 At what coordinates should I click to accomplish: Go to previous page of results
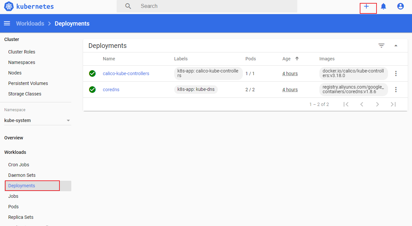362,104
